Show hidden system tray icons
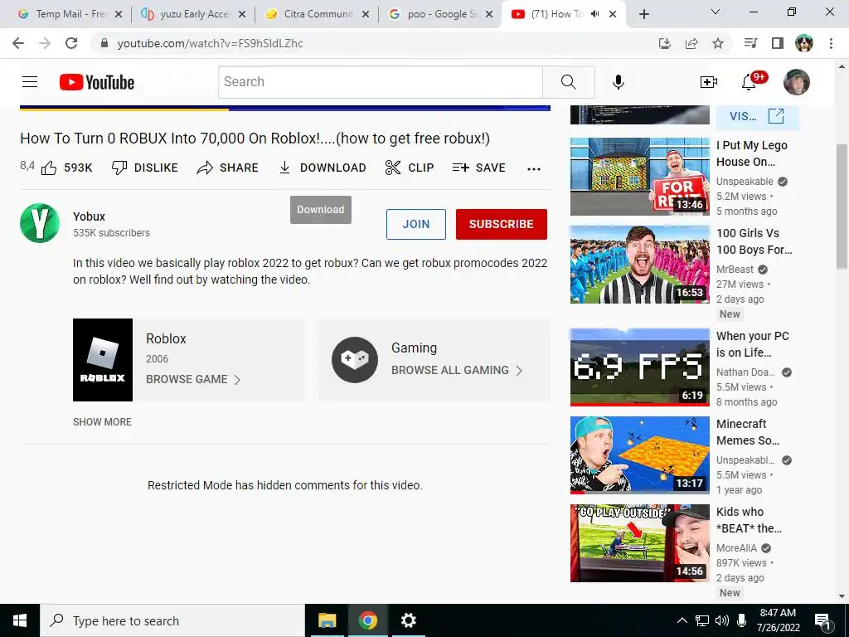The image size is (849, 637). click(682, 620)
